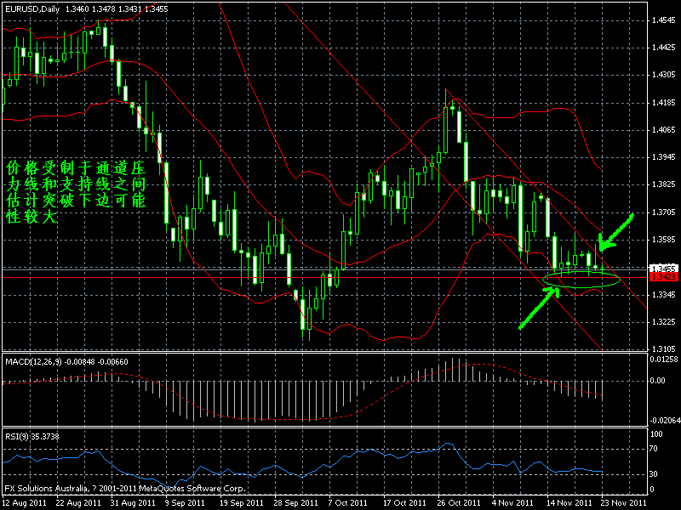Click the 28 Sep 2011 date label

(x=295, y=503)
